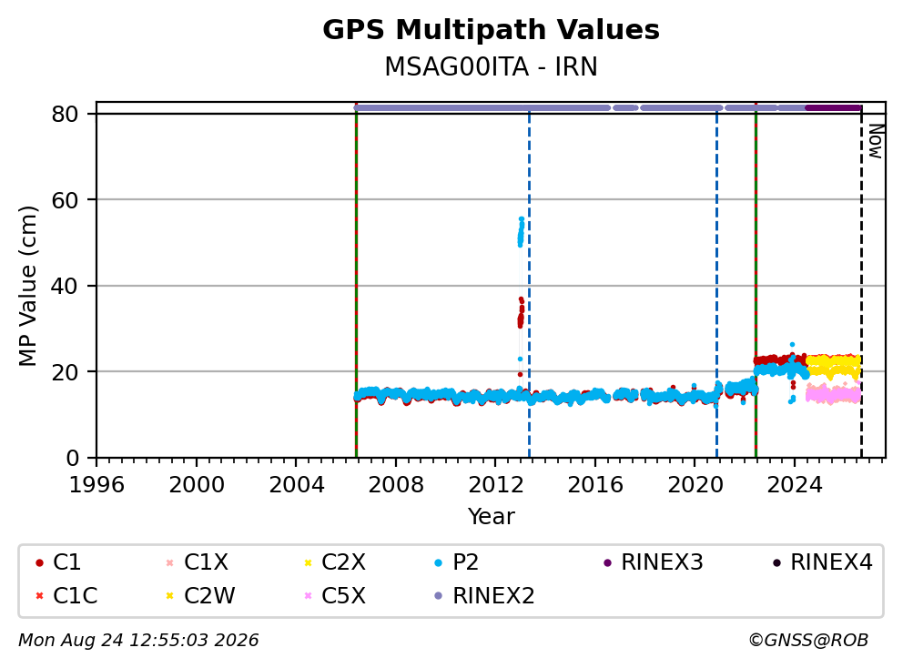Click the 1996 x-axis tick label
This screenshot has width=903, height=668.
pyautogui.click(x=96, y=485)
